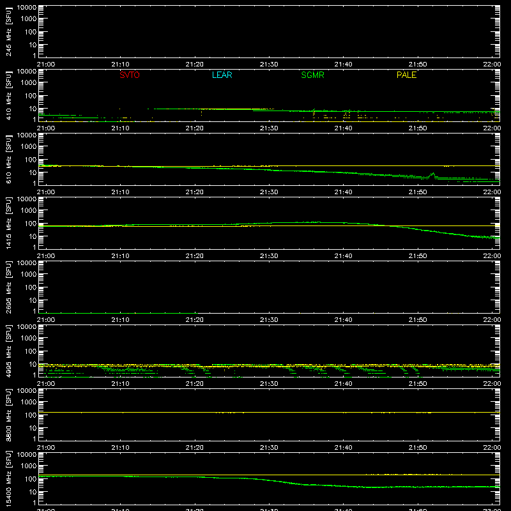Click the 21:40 tick under the 410 MHz plot

[x=343, y=128]
